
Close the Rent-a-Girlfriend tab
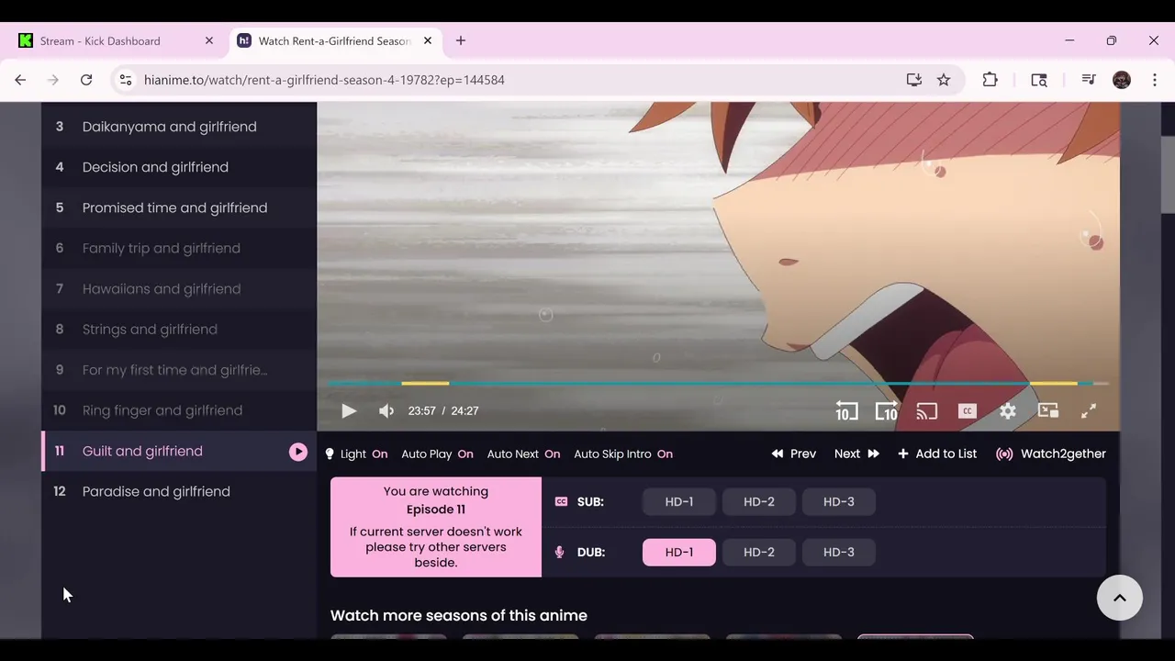click(x=428, y=40)
